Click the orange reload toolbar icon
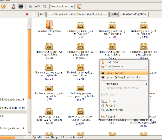The height and width of the screenshot is (140, 162). coord(3,6)
